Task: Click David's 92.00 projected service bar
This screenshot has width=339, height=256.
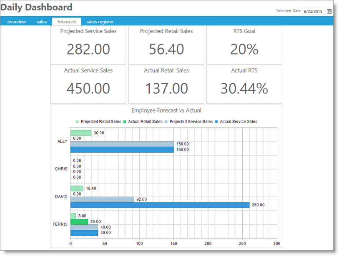Action: click(102, 199)
